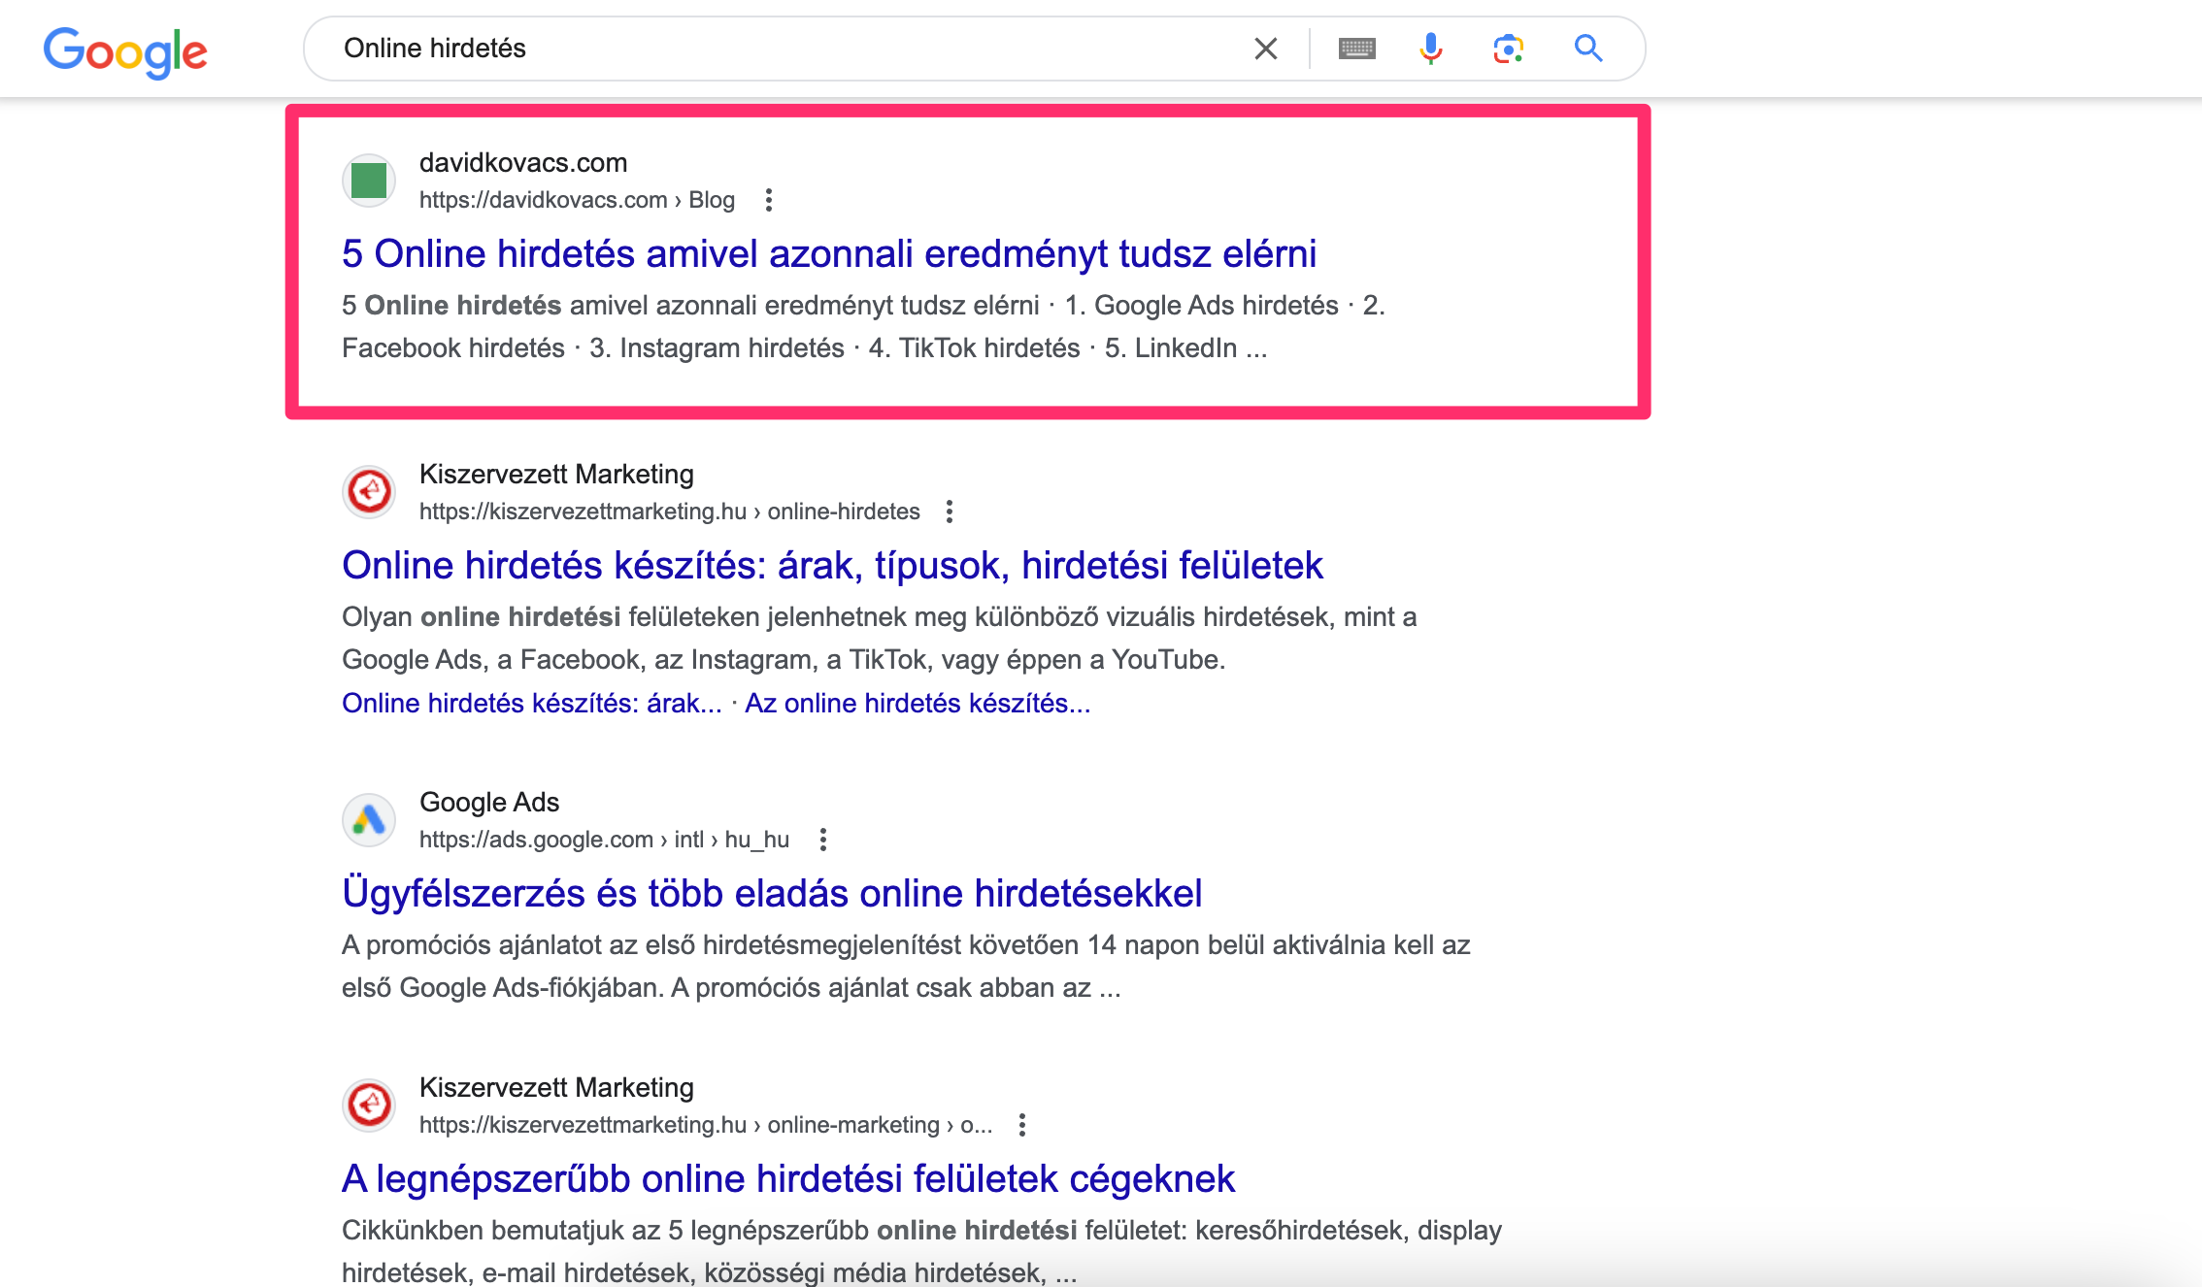The image size is (2202, 1287).
Task: Click the Kiszervezett Marketing favicon of the online-marketing result
Action: coord(369,1105)
